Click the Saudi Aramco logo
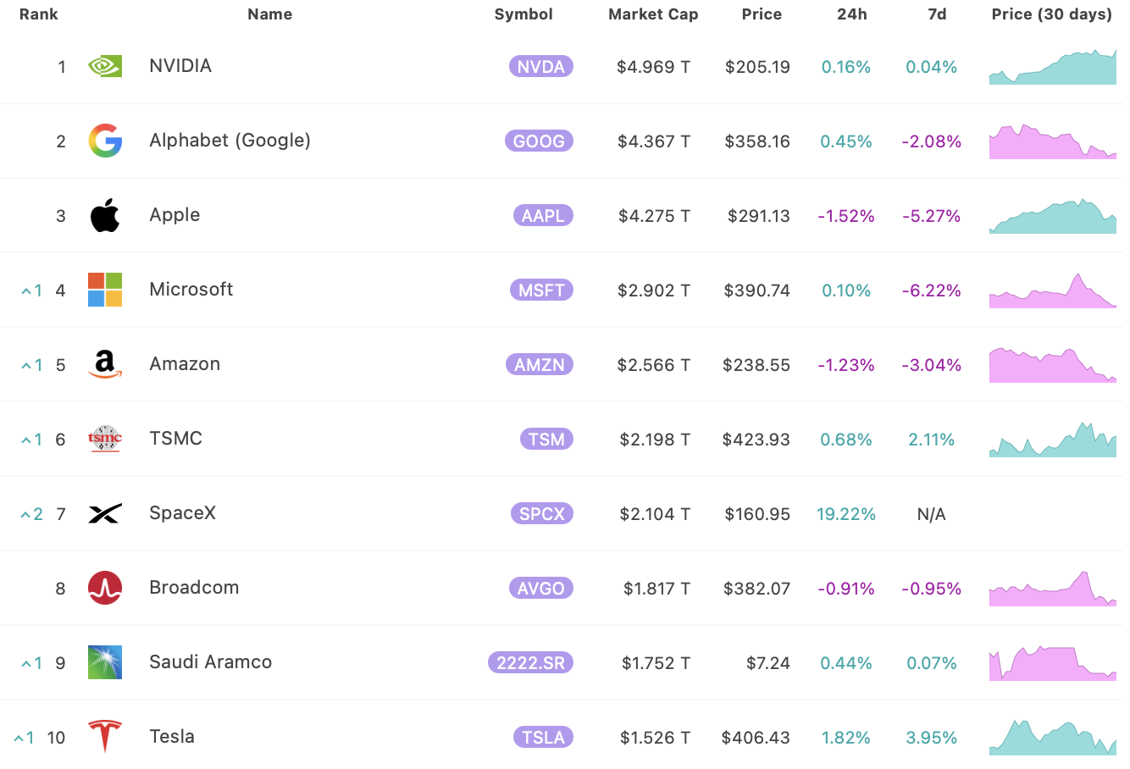Screen dimensions: 1130x769 105,662
